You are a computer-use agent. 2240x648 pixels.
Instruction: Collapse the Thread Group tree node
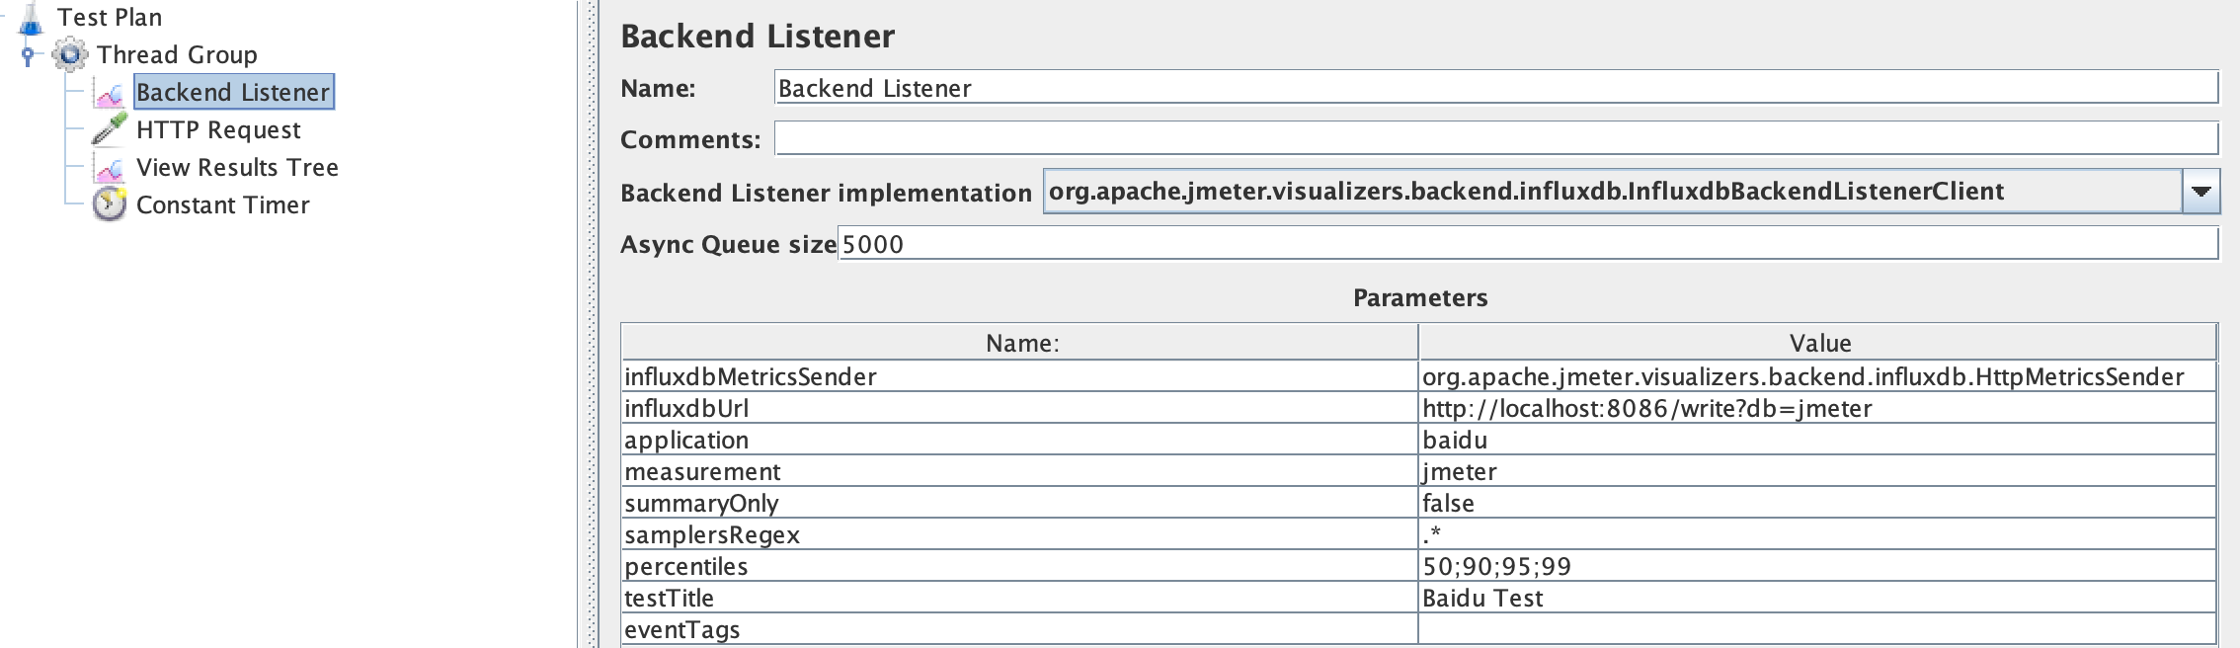[x=28, y=55]
